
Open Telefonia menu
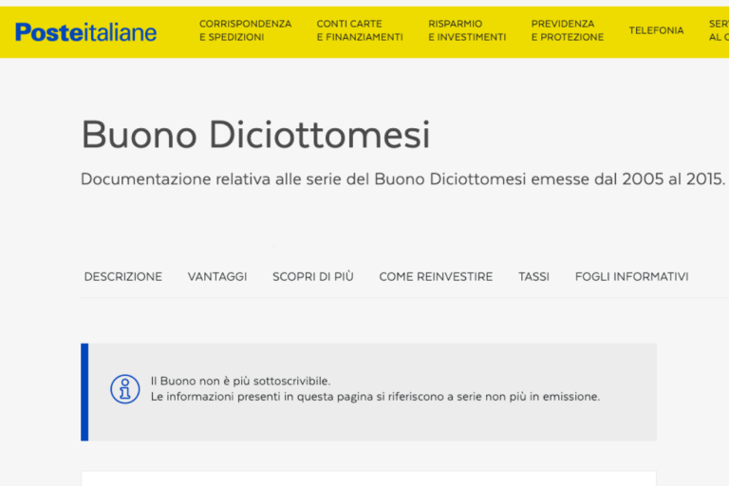pos(657,30)
